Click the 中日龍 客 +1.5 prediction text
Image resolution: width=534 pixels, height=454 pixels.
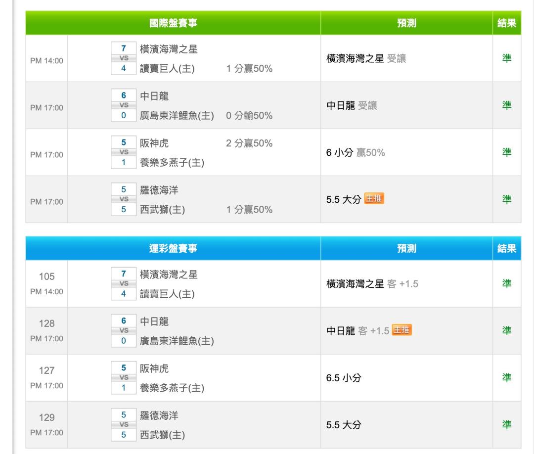tap(357, 331)
